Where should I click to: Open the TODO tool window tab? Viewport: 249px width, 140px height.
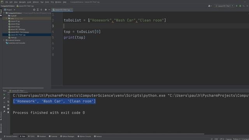pos(31,136)
